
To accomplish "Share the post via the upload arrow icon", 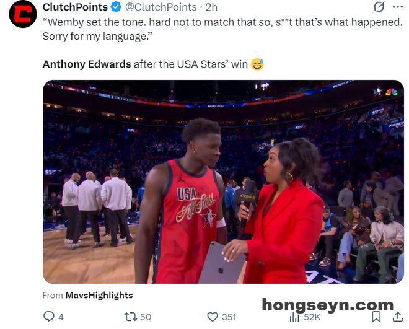I will 397,317.
